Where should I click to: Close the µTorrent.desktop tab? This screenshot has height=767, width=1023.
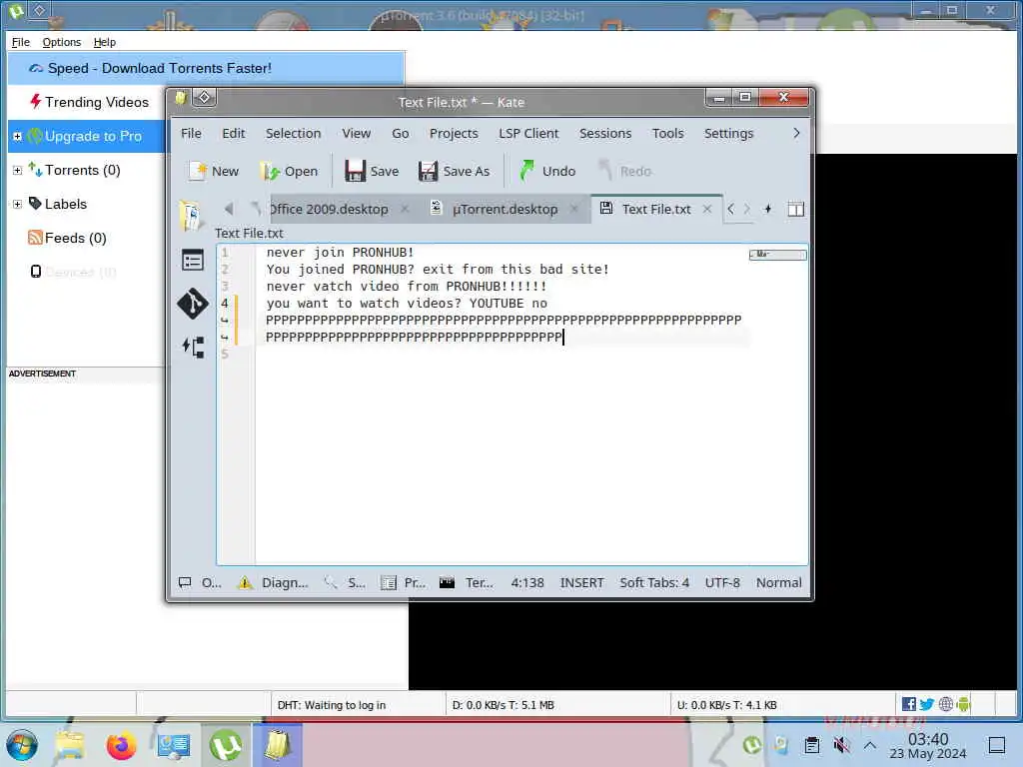573,209
